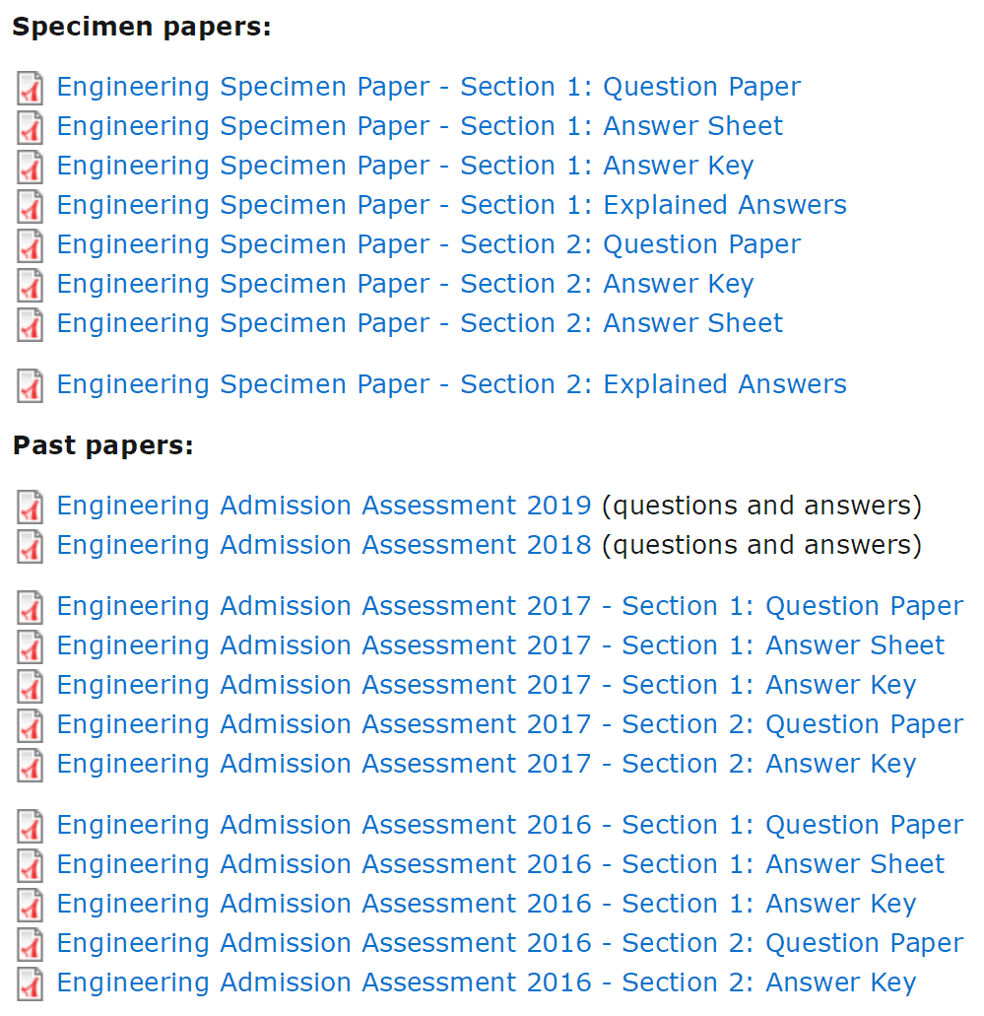This screenshot has height=1016, width=984.
Task: Open Engineering Admission Assessment 2018 link
Action: (323, 545)
